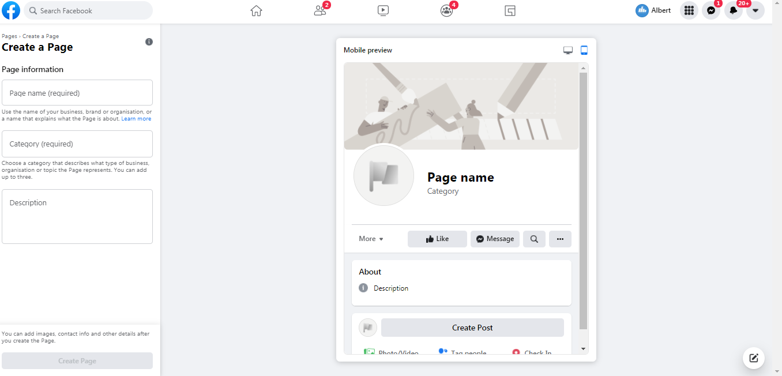The width and height of the screenshot is (782, 376).
Task: Open the Friends icon with notification badge
Action: tap(319, 10)
